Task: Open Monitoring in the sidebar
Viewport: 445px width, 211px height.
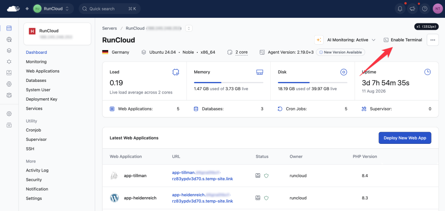Action: 36,62
